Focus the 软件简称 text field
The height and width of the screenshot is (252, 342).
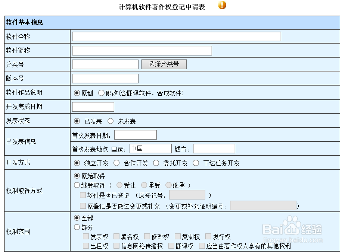142,51
